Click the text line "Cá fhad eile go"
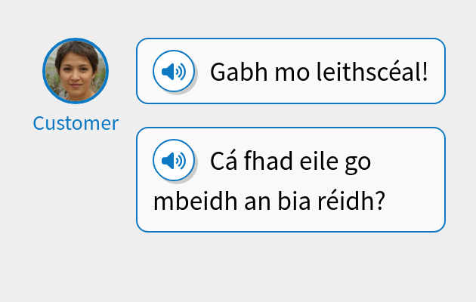Screen dimensions: 476x302 [290, 161]
